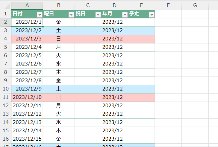Click the fill handle of cell A2
218x147 pixels.
click(43, 26)
